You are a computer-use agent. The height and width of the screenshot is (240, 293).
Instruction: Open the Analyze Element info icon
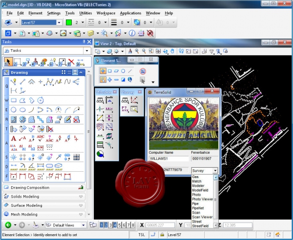(x=132, y=33)
